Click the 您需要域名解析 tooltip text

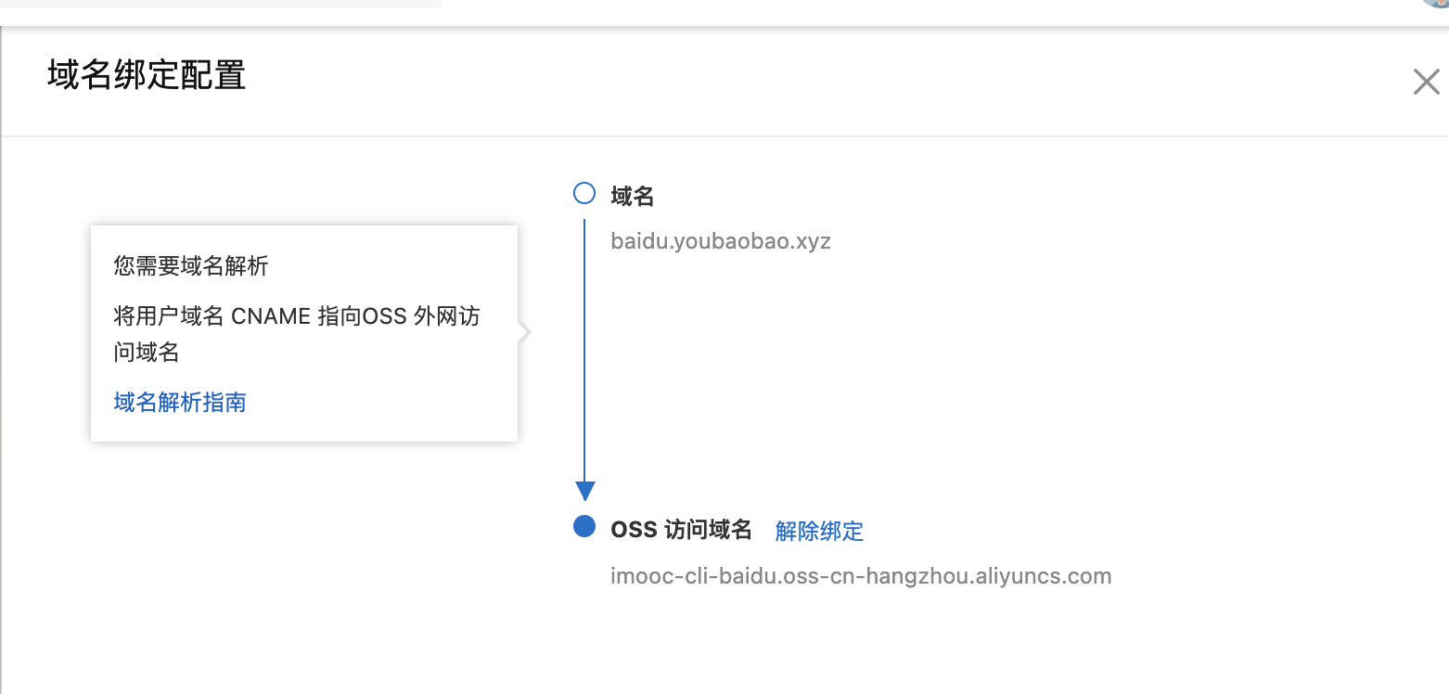click(x=191, y=266)
